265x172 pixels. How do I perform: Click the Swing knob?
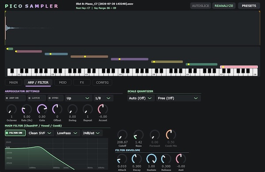click(x=72, y=109)
